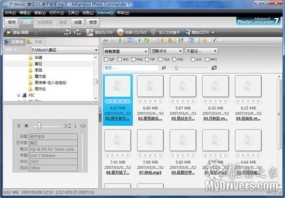Click the large thumbnail size icon

(x=215, y=68)
